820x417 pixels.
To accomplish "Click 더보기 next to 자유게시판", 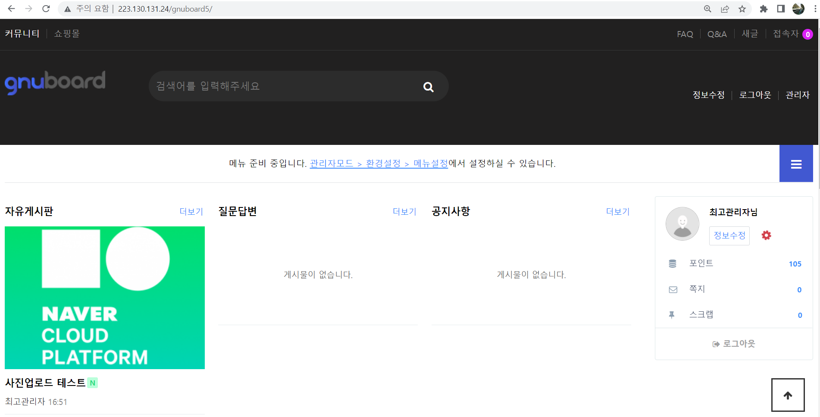I will pyautogui.click(x=191, y=212).
